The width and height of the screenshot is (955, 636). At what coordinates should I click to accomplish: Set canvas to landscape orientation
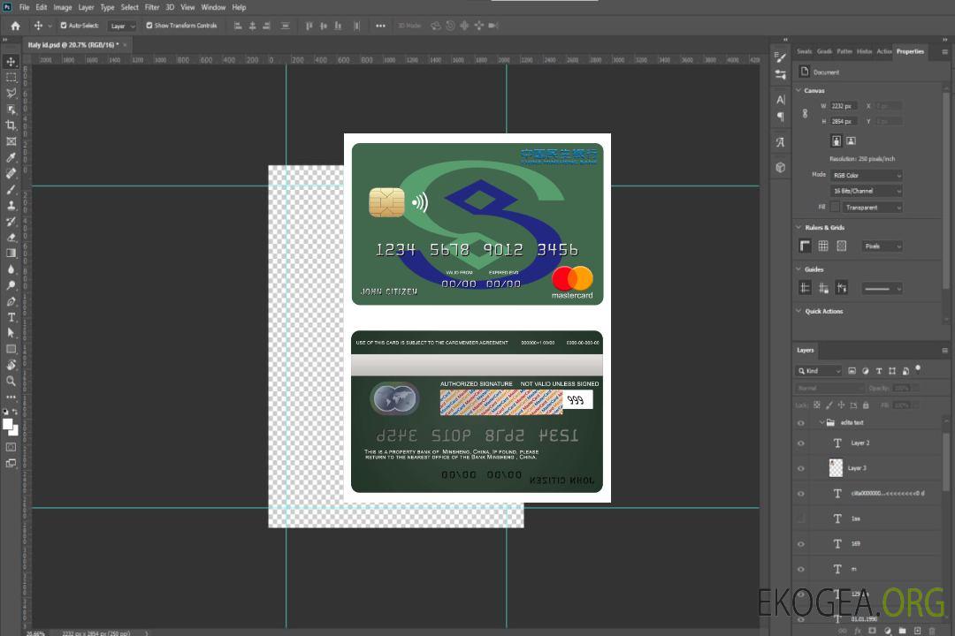tap(851, 141)
